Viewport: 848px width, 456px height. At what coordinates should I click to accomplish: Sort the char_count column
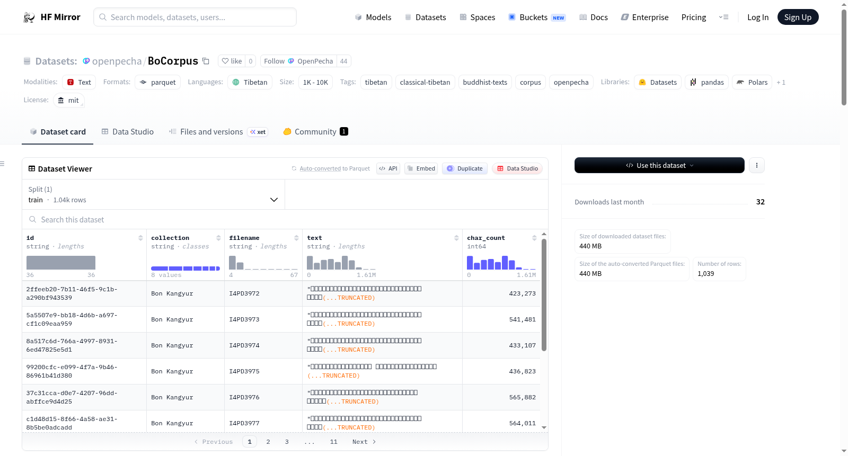[x=534, y=238]
